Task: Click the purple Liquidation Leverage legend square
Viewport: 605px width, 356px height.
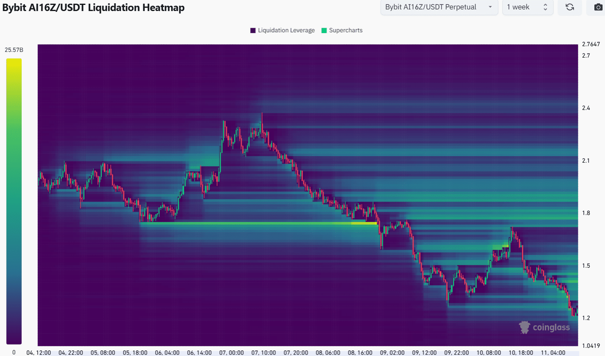Action: coord(252,30)
